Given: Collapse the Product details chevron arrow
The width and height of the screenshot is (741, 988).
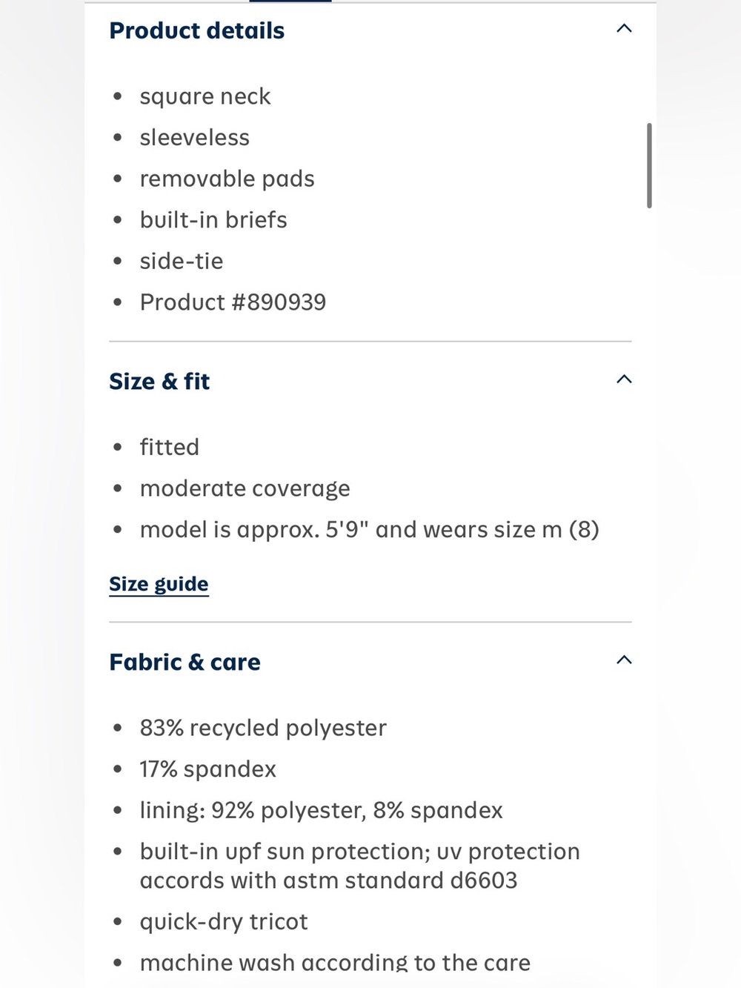Looking at the screenshot, I should coord(624,29).
